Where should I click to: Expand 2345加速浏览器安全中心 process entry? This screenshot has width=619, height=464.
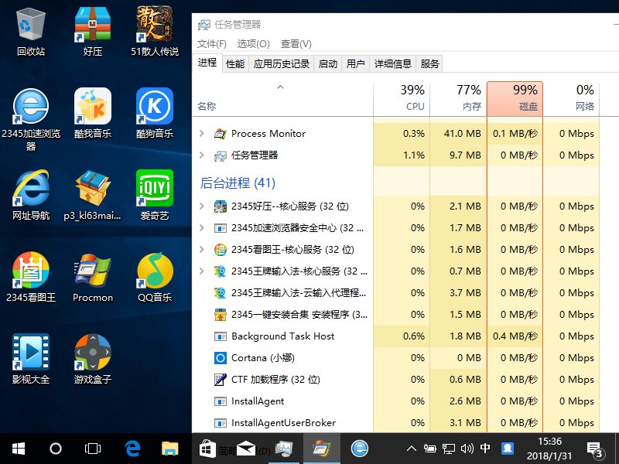[x=202, y=227]
